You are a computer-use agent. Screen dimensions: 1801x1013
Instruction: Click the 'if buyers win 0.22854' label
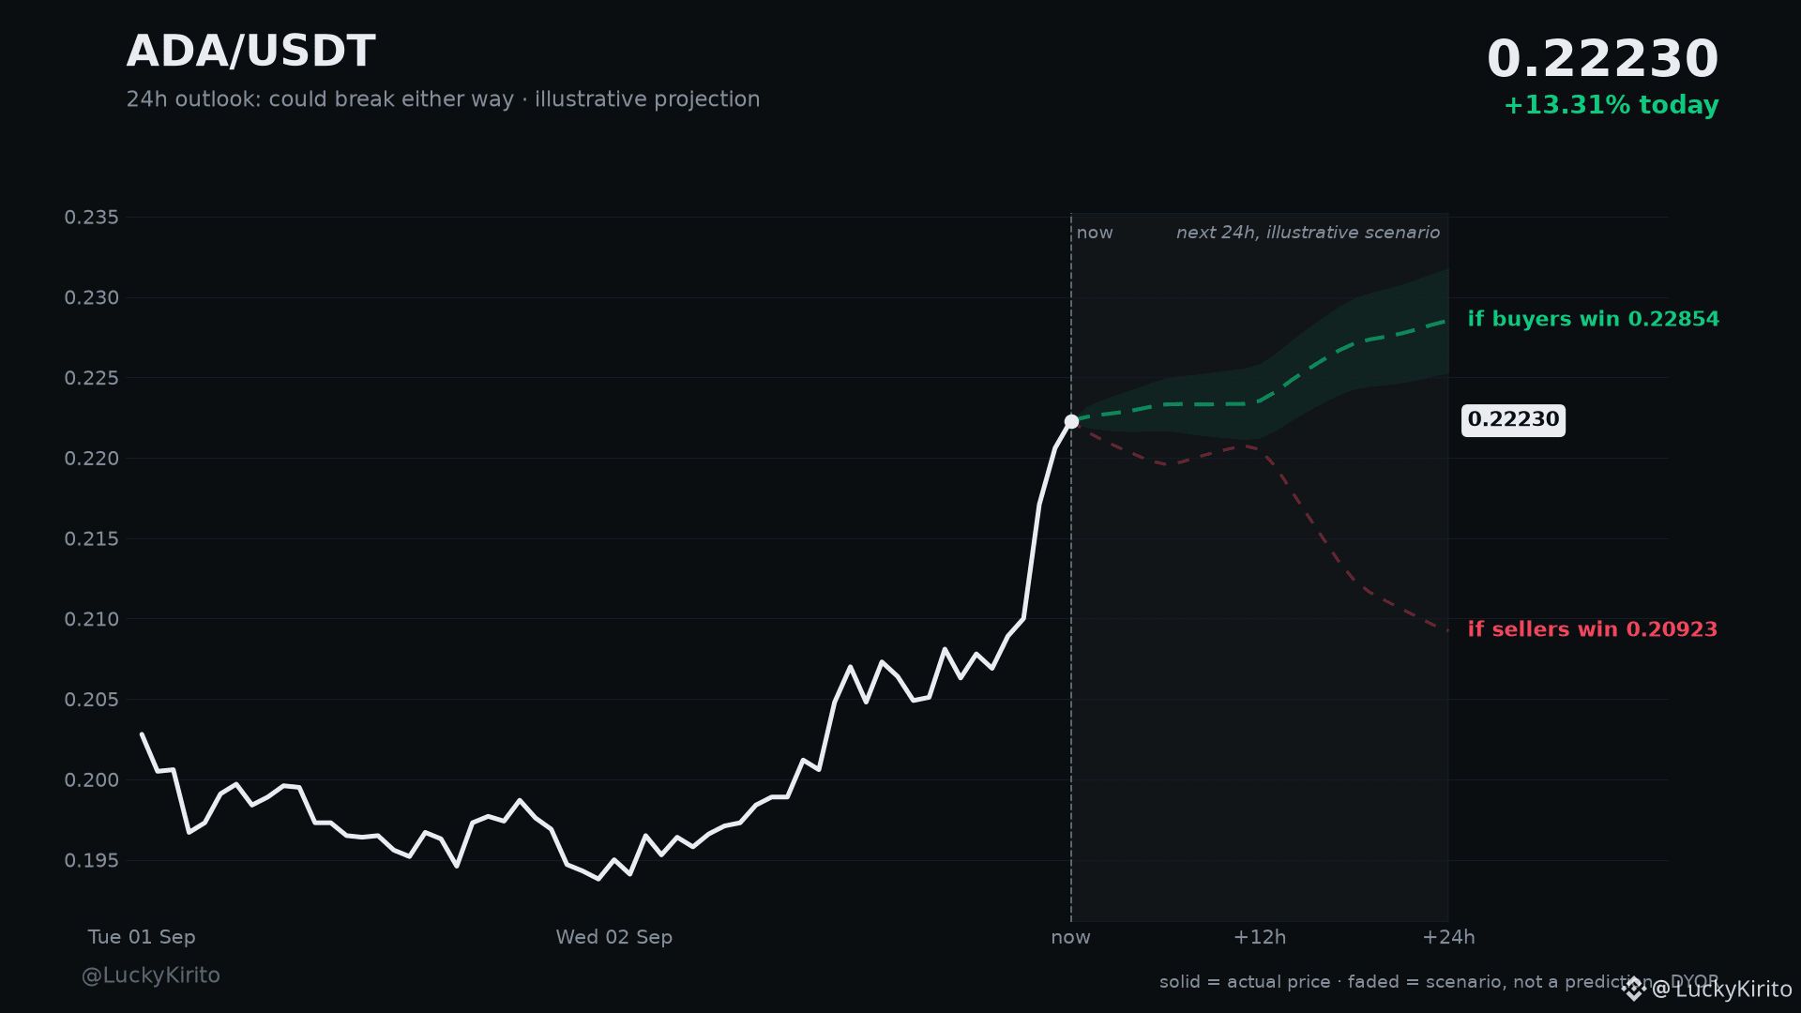pyautogui.click(x=1593, y=319)
